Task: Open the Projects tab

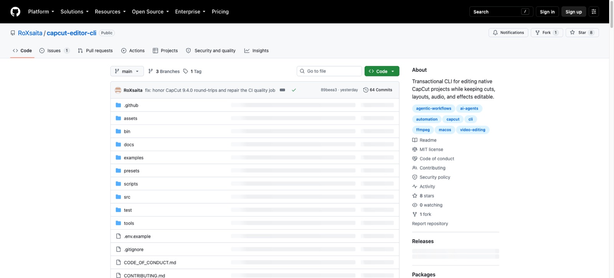Action: [165, 51]
